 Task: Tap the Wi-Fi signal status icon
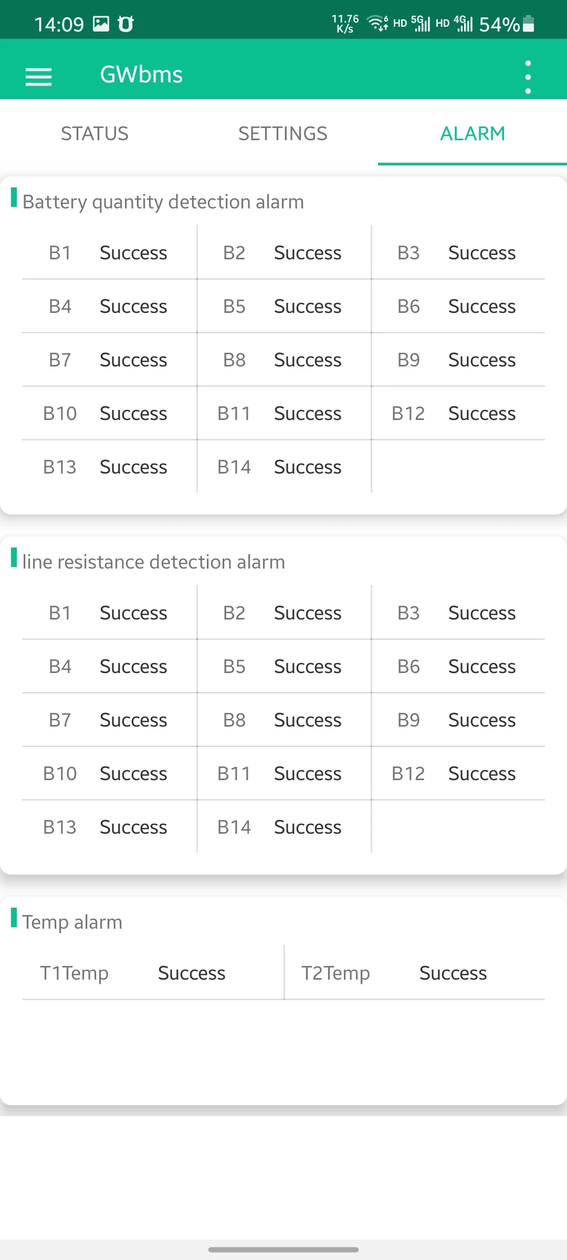(377, 24)
